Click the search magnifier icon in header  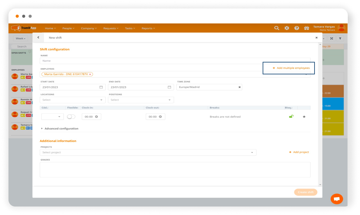[x=277, y=28]
